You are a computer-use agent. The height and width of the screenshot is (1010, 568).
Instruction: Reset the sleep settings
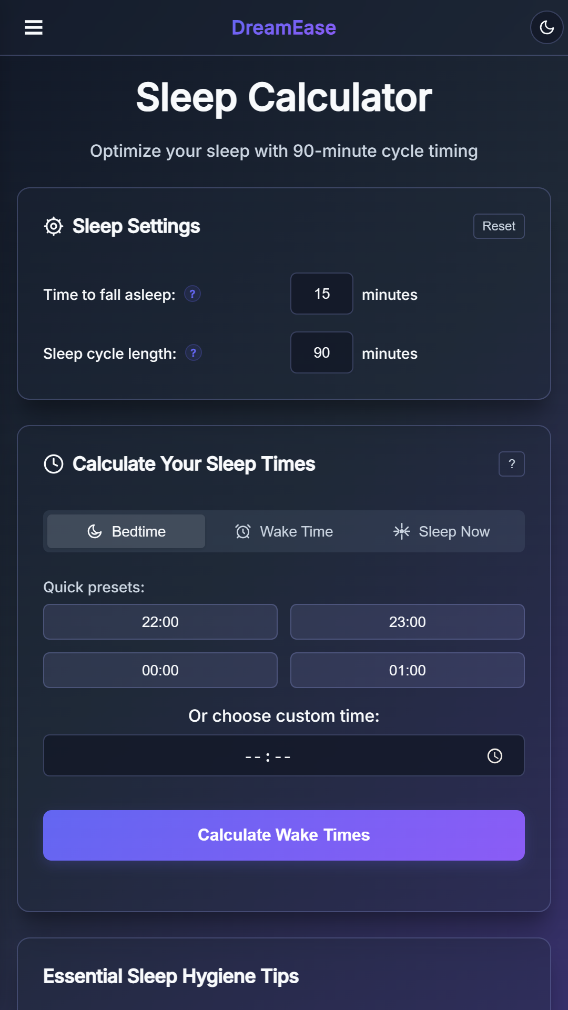point(499,226)
